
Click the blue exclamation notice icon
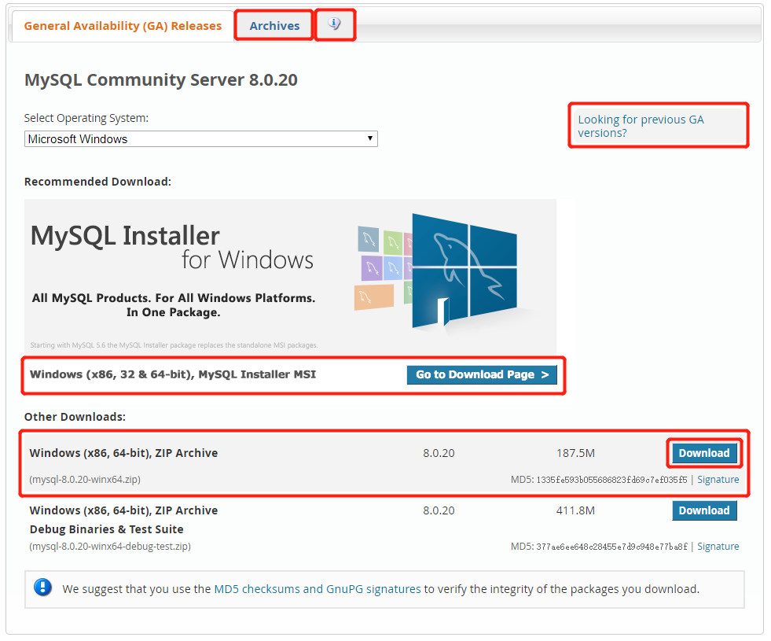(42, 588)
